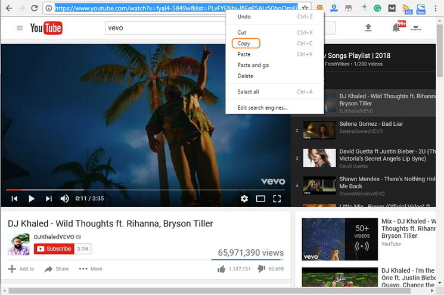The height and width of the screenshot is (295, 444).
Task: Open the black M extension icon
Action: (x=392, y=8)
